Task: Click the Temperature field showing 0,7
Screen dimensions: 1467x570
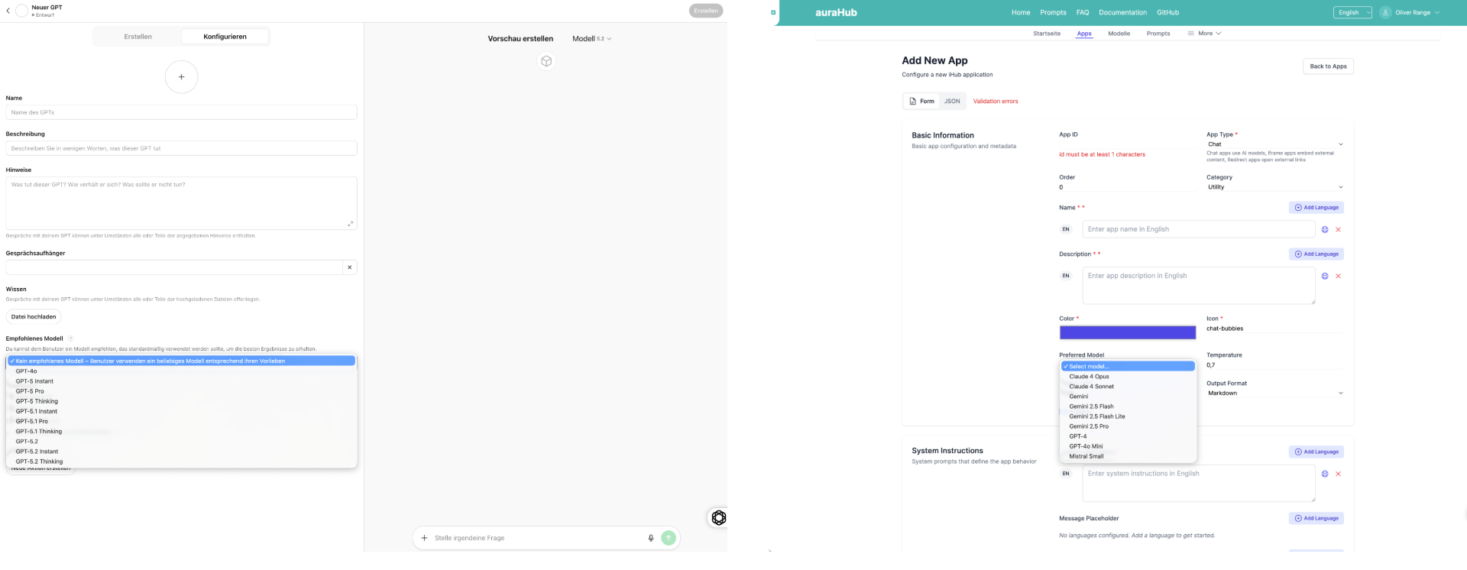Action: pyautogui.click(x=1274, y=365)
